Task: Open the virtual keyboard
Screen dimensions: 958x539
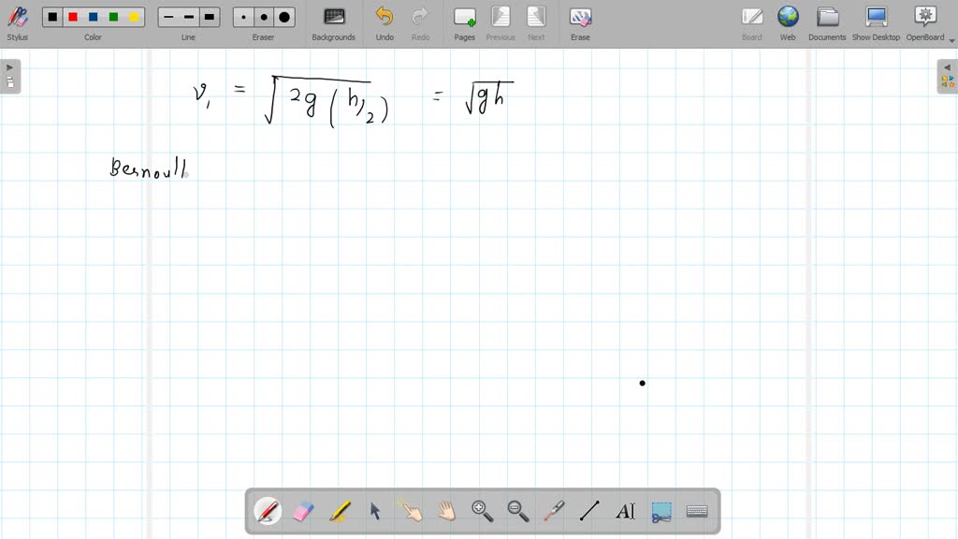Action: tap(697, 512)
